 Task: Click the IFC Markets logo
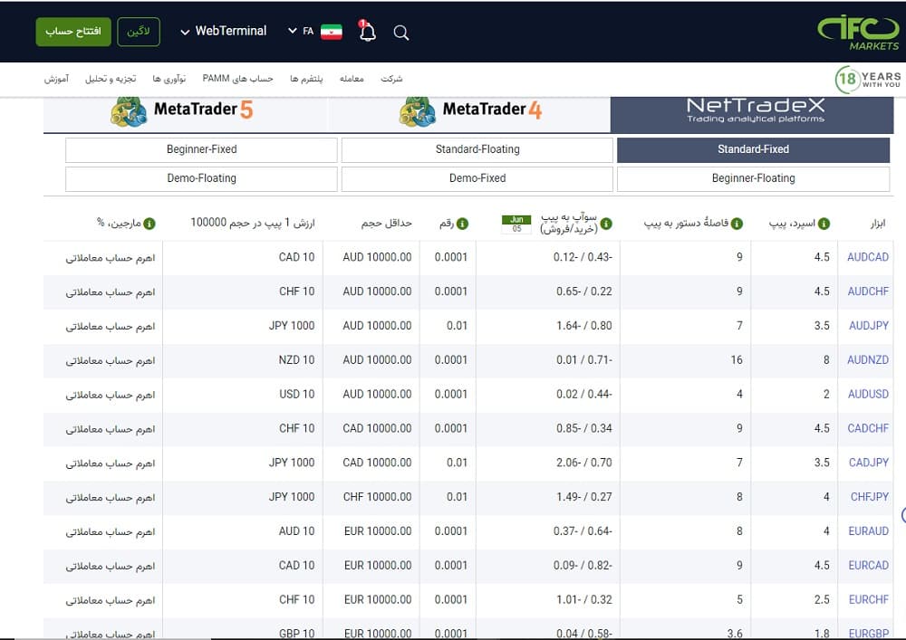[x=859, y=33]
